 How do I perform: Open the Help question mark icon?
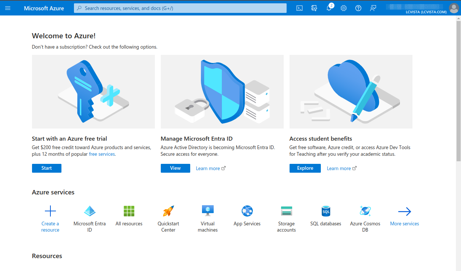click(x=358, y=8)
